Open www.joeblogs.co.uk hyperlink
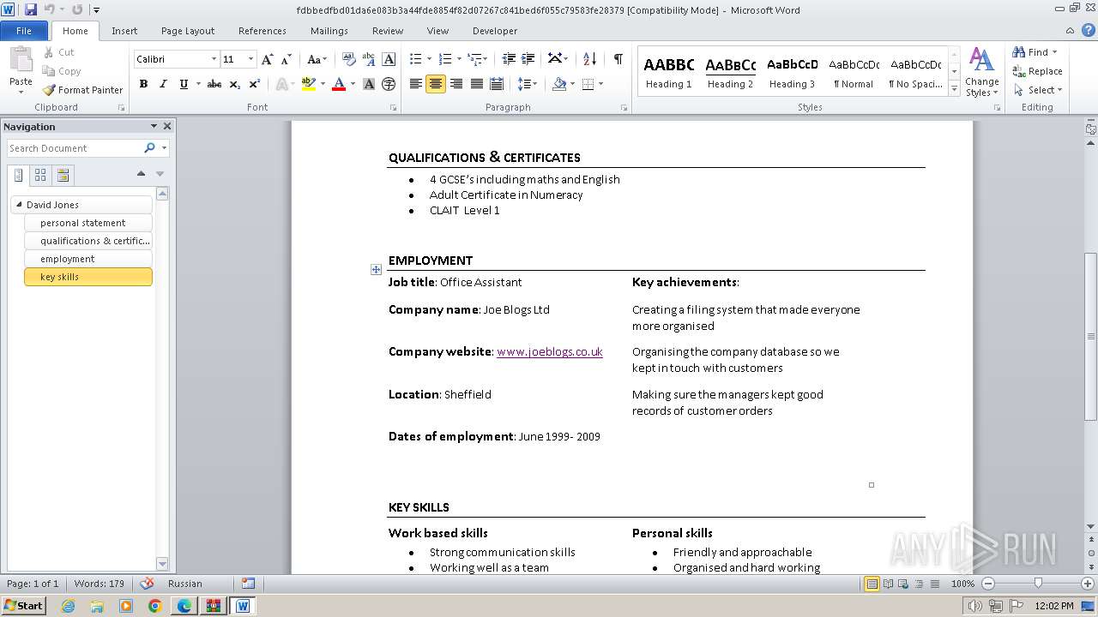Image resolution: width=1098 pixels, height=617 pixels. tap(550, 351)
